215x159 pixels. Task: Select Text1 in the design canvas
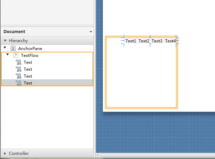(131, 41)
